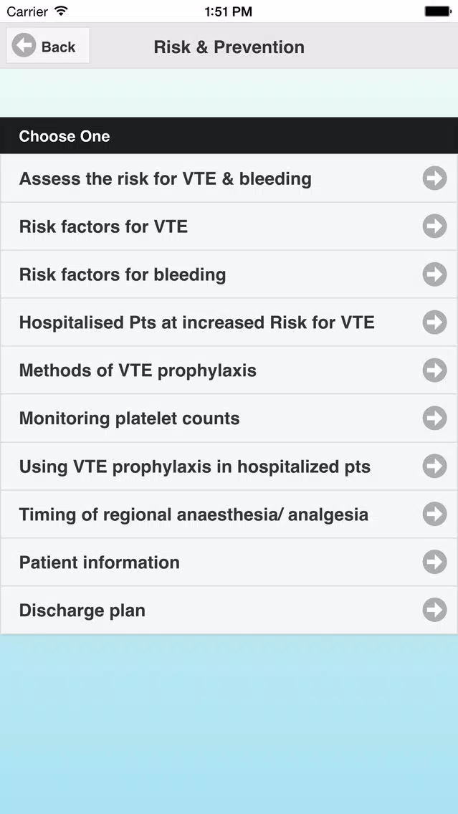Select Methods of VTE prophylaxis
Screen dimensions: 458x814
coord(229,370)
